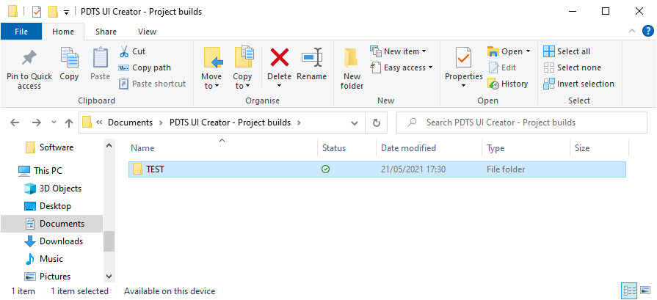The image size is (657, 300).
Task: Select all items in folder
Action: click(x=567, y=51)
